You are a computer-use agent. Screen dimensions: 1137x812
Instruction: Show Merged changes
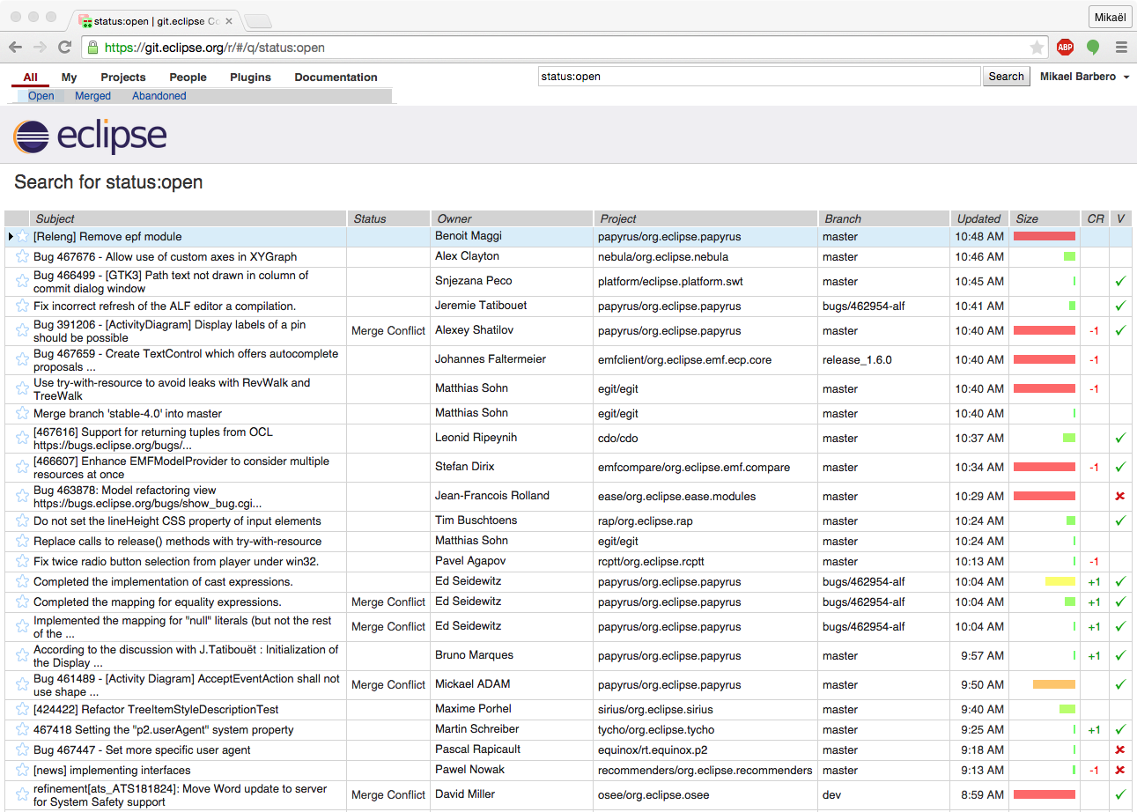(92, 96)
